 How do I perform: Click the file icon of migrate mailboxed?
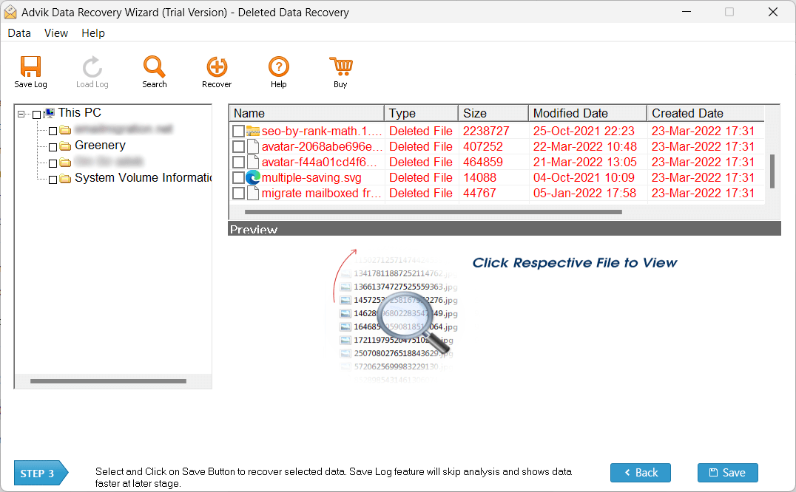coord(253,194)
